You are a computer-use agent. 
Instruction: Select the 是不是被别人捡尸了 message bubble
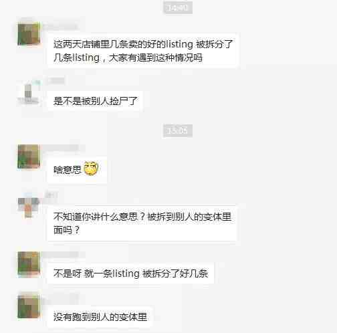click(95, 101)
